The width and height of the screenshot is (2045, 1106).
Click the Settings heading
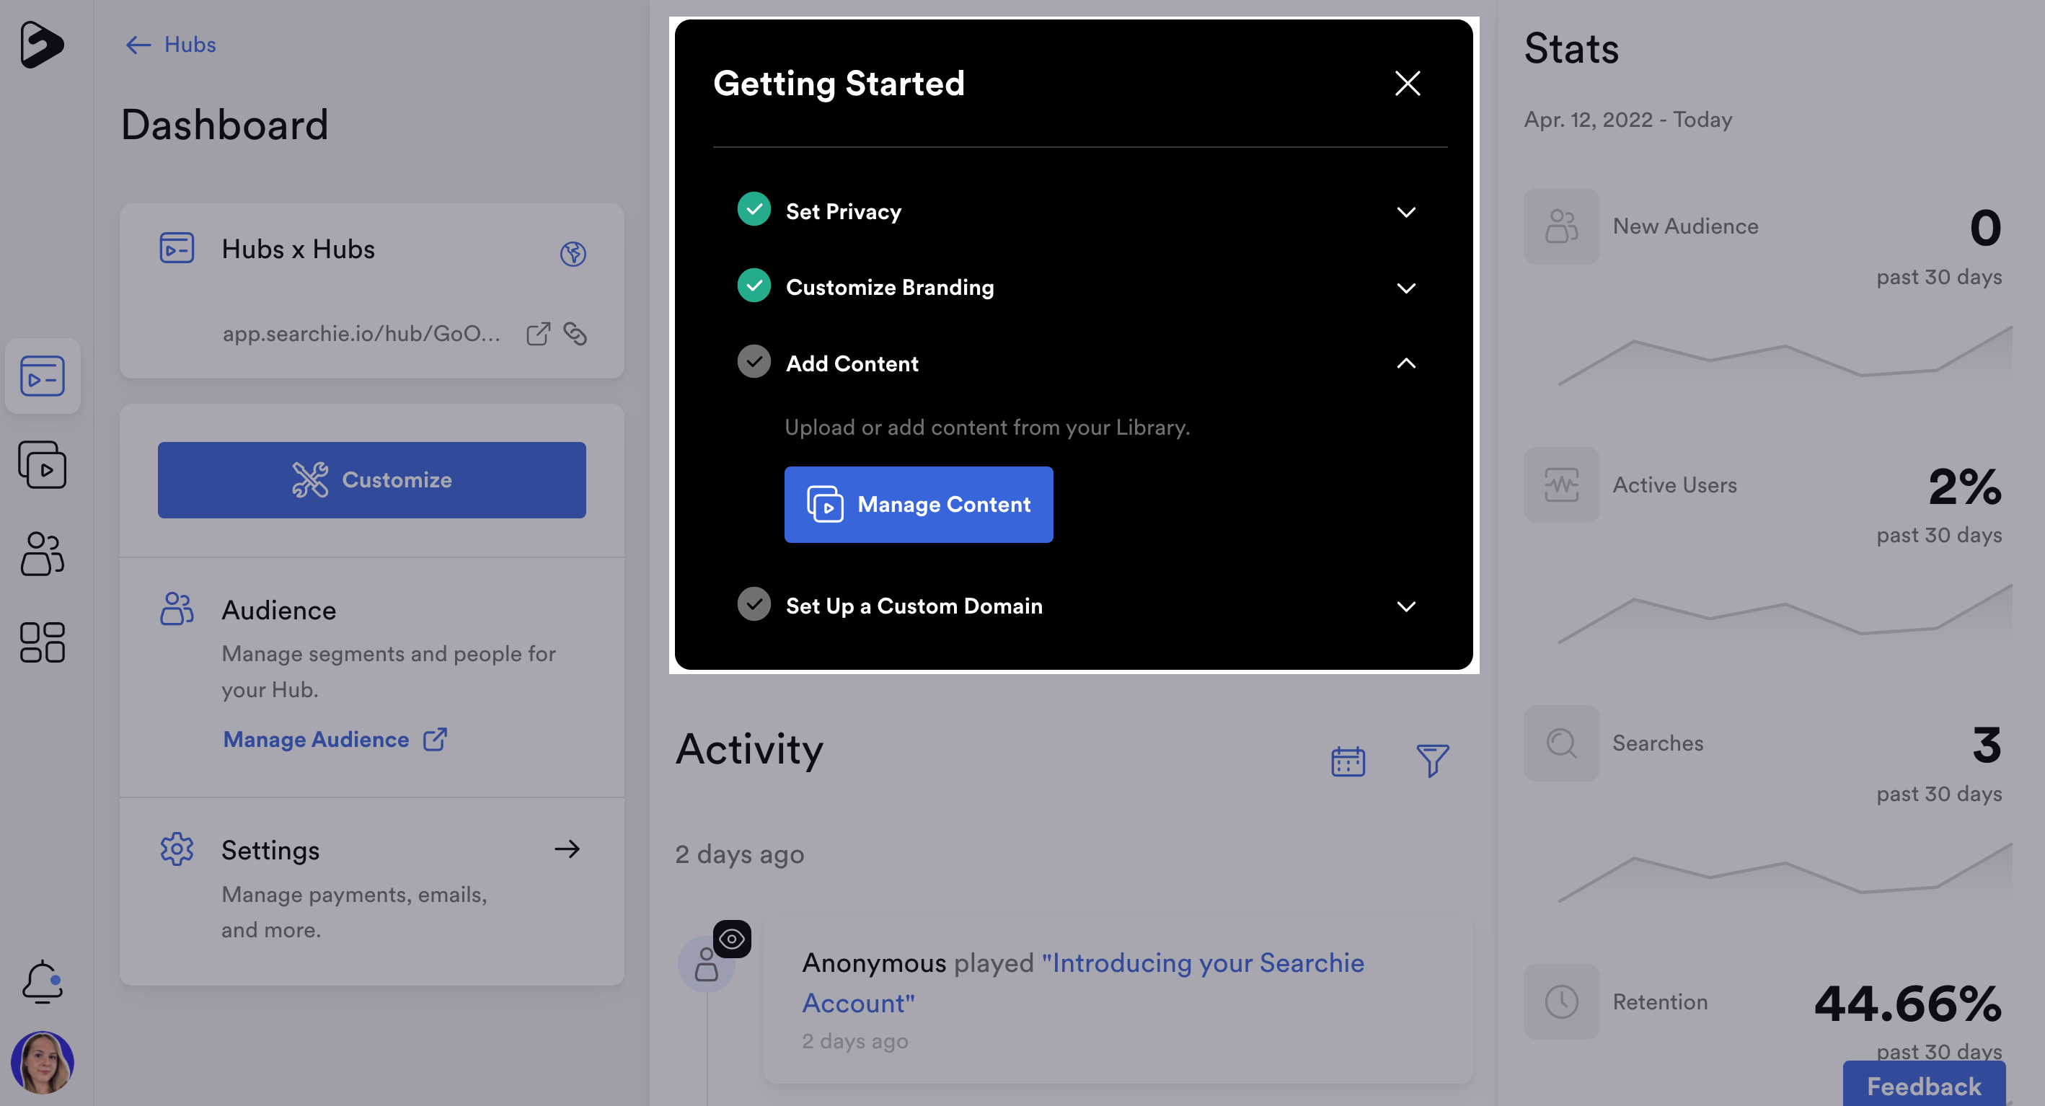(270, 850)
